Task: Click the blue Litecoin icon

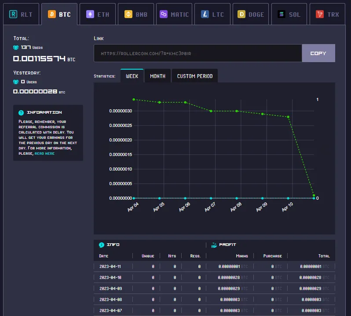Action: click(x=205, y=14)
